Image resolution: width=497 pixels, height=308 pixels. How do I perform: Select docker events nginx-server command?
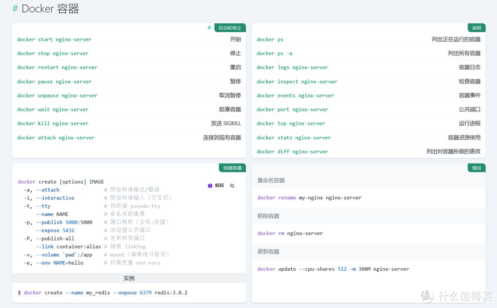295,95
